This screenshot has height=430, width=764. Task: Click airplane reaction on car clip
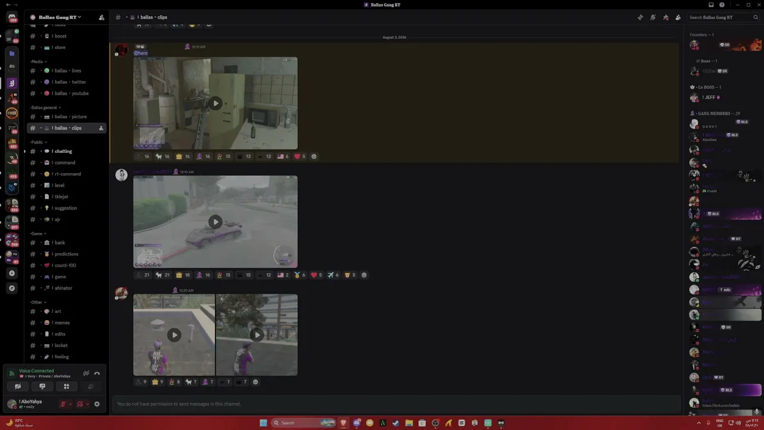(x=333, y=275)
